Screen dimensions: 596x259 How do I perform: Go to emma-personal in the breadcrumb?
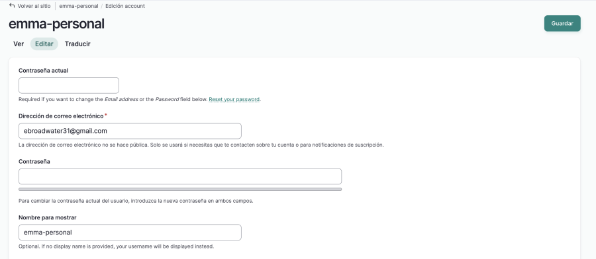79,6
